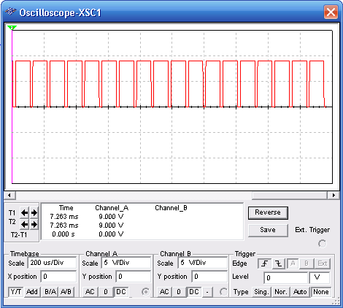This screenshot has width=343, height=308.
Task: Open Channel B Scale 5 V/Div field
Action: 203,263
